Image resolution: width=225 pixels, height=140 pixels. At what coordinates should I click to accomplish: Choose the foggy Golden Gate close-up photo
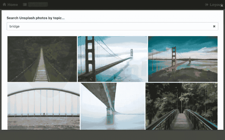coord(112,59)
